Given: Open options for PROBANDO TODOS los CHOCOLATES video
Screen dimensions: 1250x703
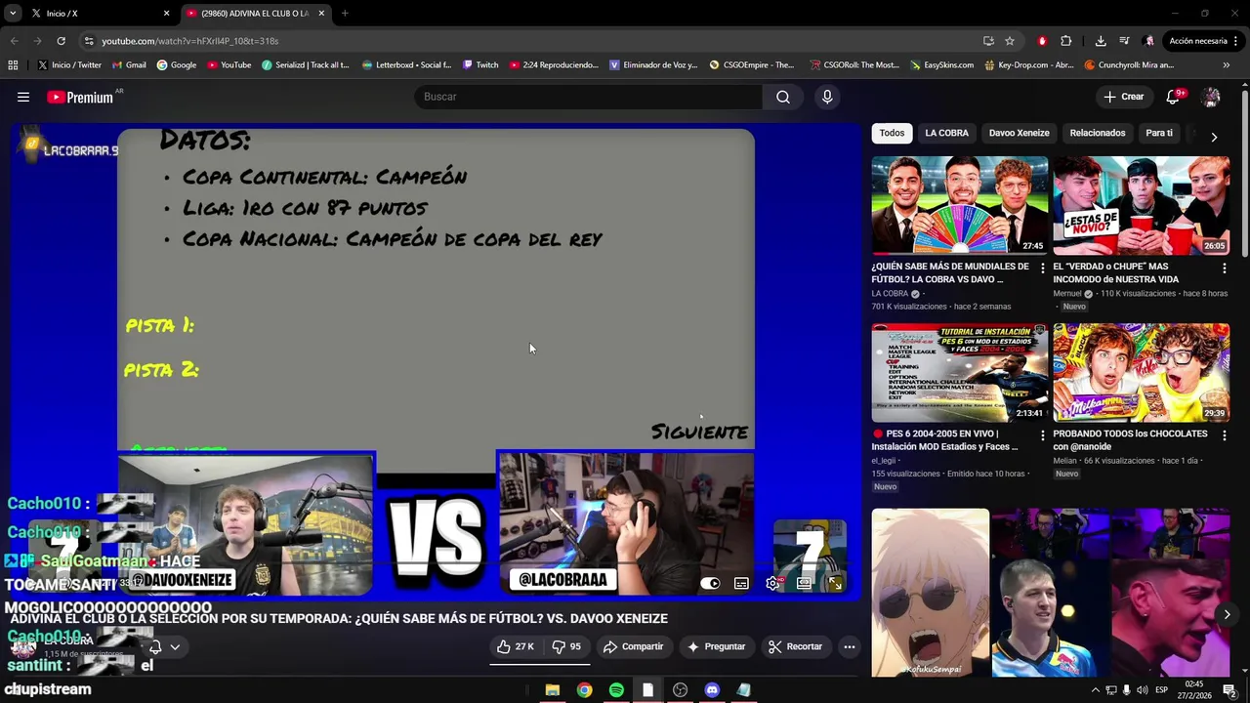Looking at the screenshot, I should tap(1224, 435).
